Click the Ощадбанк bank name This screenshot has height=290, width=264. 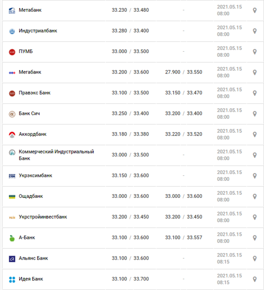[31, 196]
